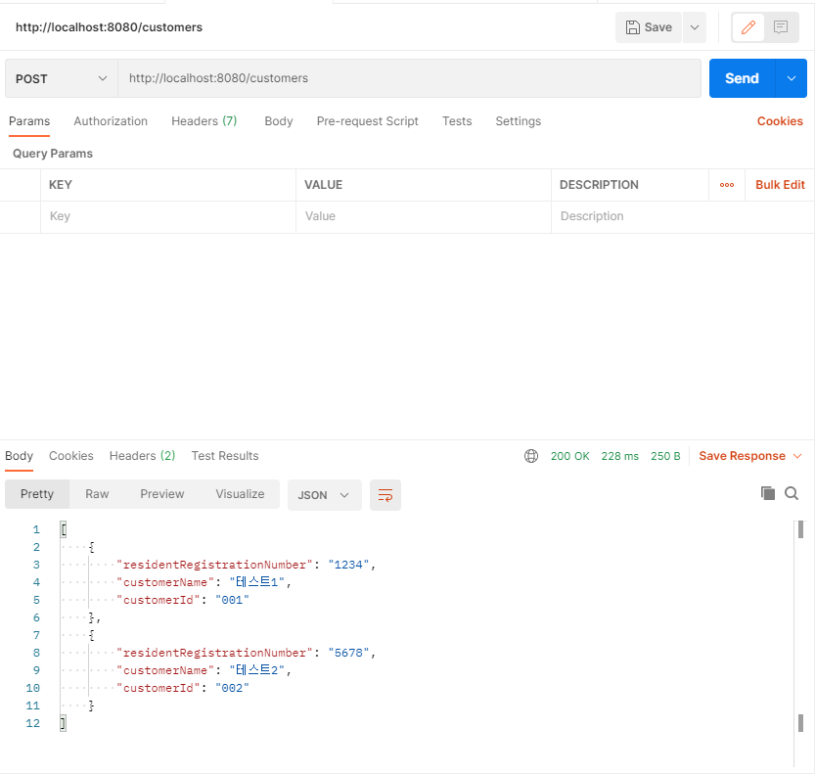Open the JSON format dropdown

click(x=325, y=495)
